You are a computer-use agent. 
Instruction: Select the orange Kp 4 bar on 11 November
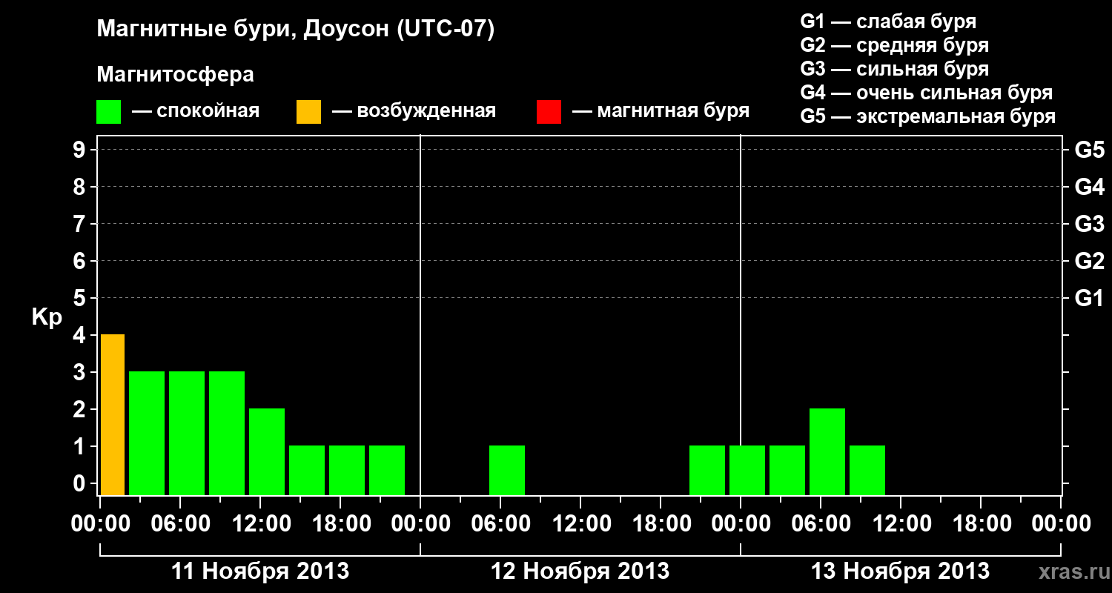(113, 414)
